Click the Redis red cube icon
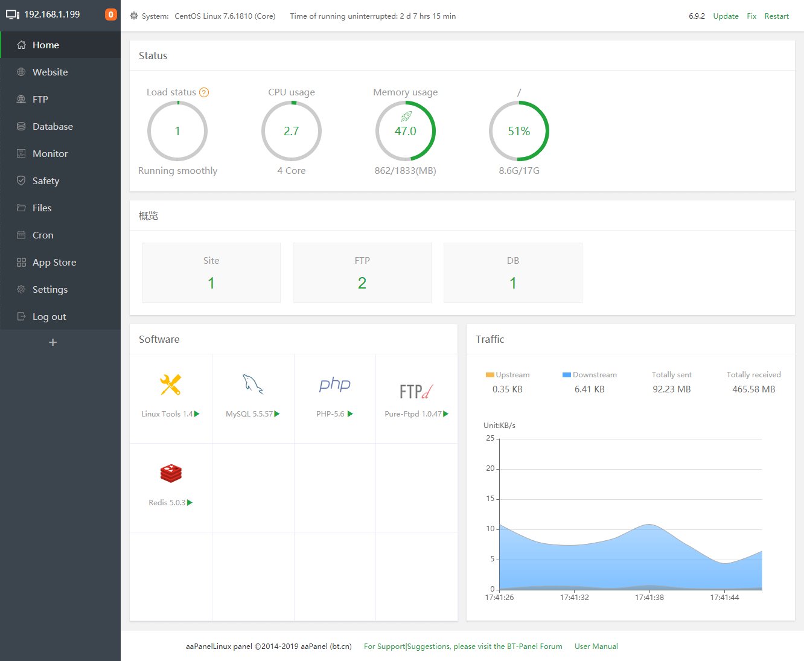The image size is (804, 661). (x=171, y=473)
